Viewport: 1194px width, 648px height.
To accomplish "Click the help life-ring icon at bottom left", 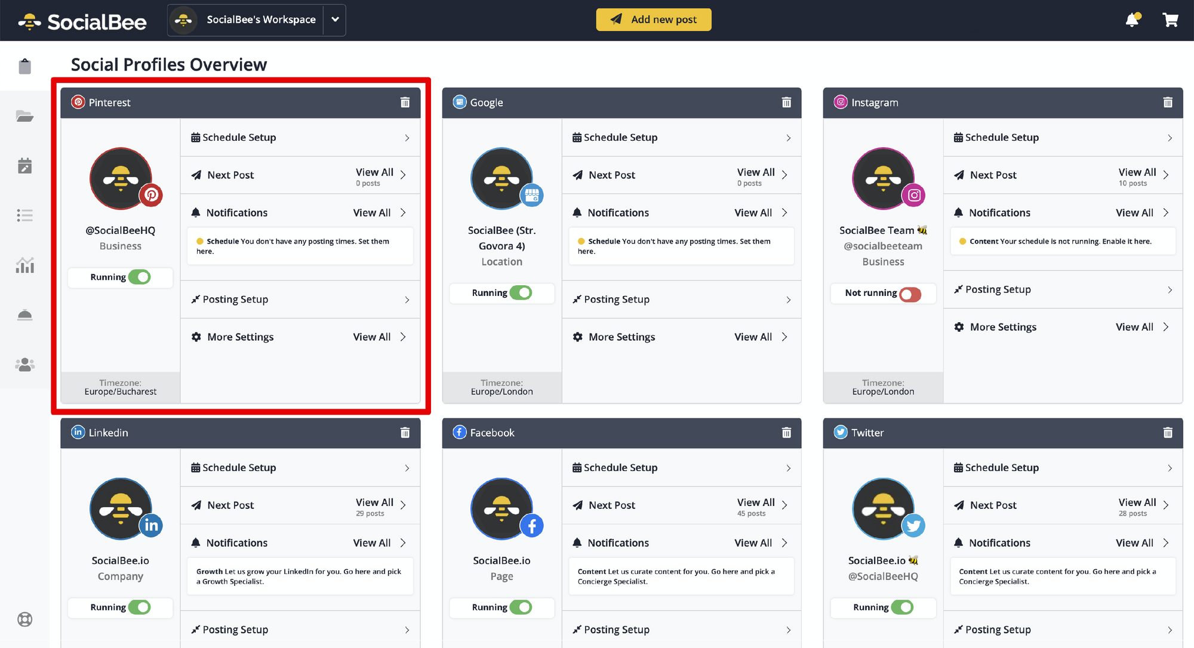I will tap(24, 619).
